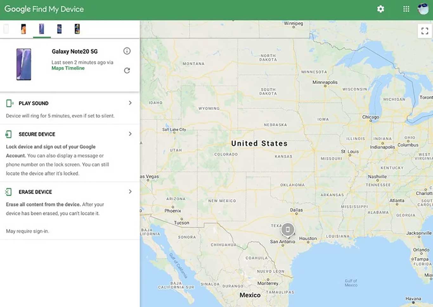Viewport: 433px width, 307px height.
Task: Click Tucson on the map
Action: point(181,223)
